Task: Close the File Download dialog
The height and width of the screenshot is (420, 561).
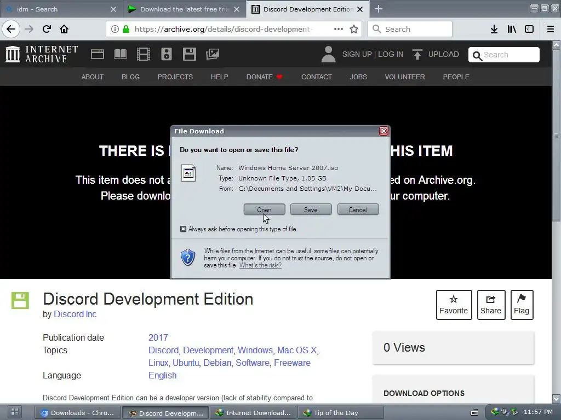Action: pyautogui.click(x=383, y=131)
